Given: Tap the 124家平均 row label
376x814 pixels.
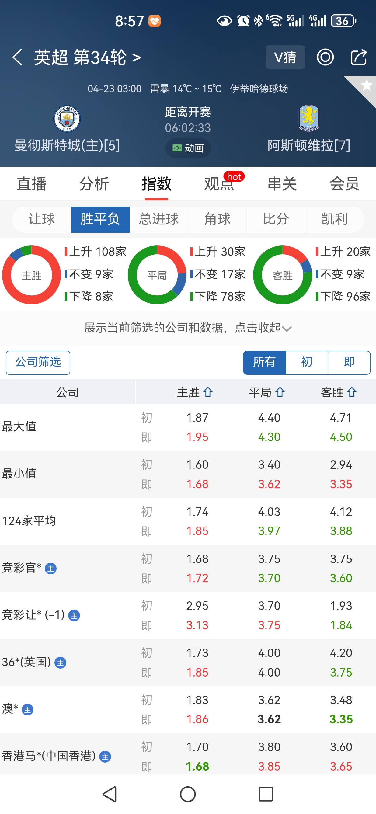Looking at the screenshot, I should click(x=29, y=521).
